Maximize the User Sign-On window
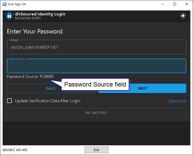 (x=175, y=4)
